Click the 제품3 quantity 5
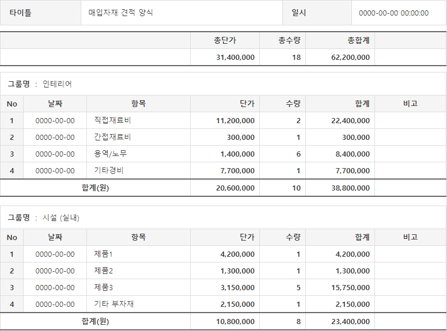 tap(298, 288)
